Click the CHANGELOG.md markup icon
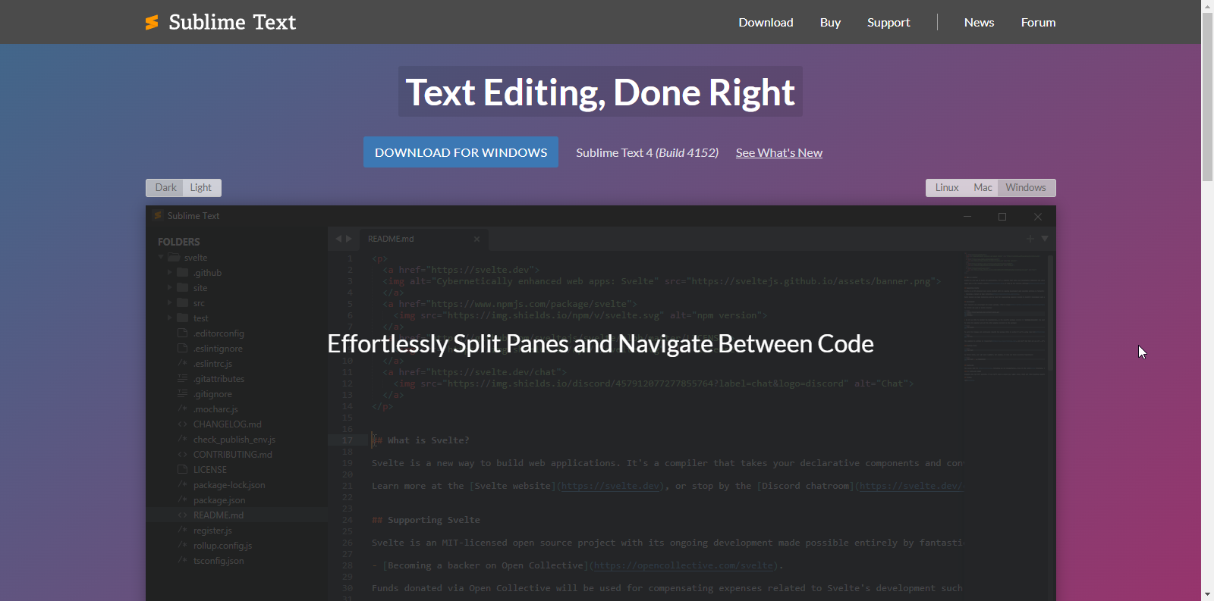Image resolution: width=1214 pixels, height=601 pixels. [182, 424]
